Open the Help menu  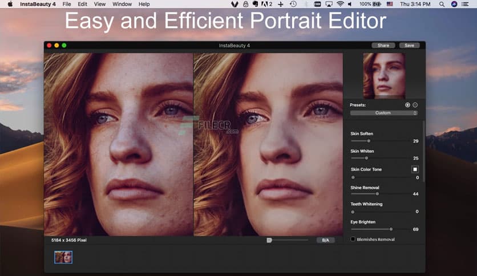pos(144,4)
